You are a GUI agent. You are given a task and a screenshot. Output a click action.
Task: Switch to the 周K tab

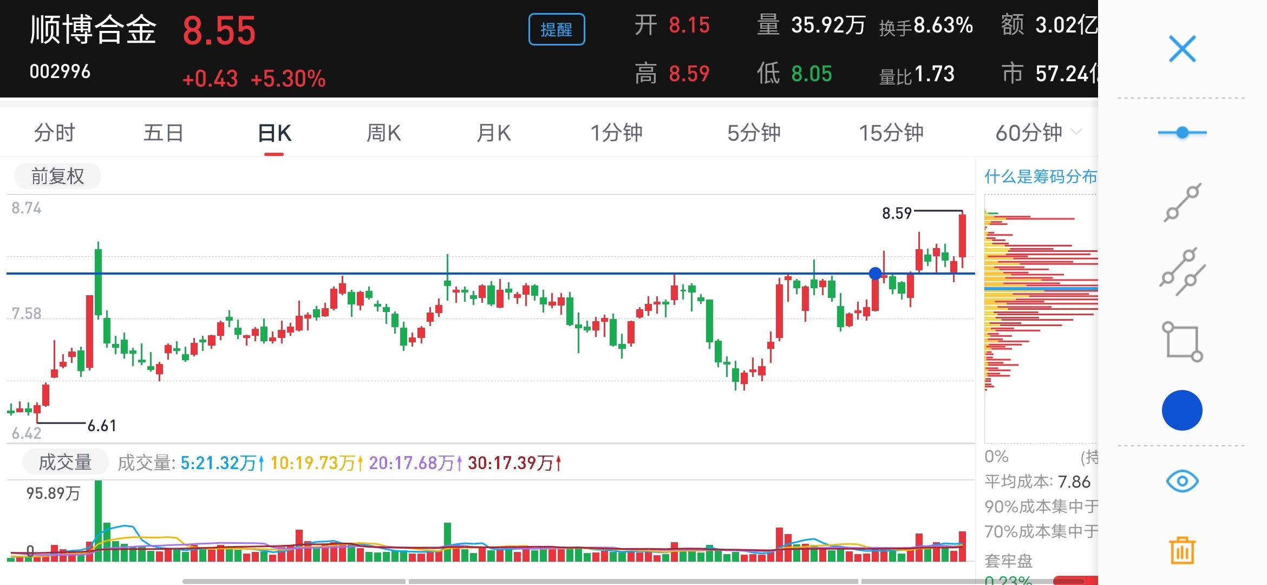pos(383,133)
